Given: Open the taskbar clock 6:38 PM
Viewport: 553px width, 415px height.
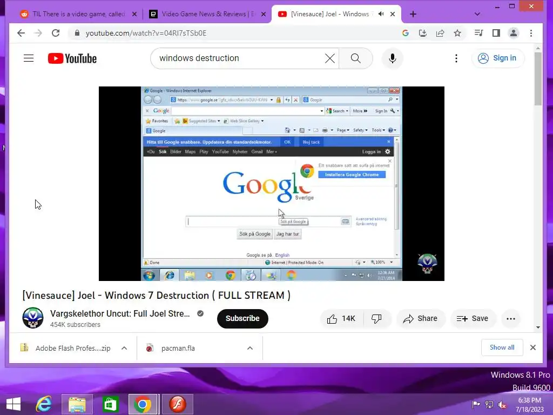Looking at the screenshot, I should pyautogui.click(x=529, y=404).
